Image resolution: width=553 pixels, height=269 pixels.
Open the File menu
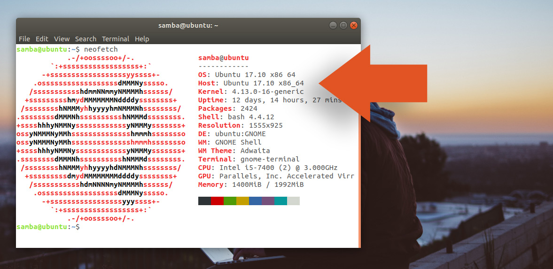[x=24, y=39]
